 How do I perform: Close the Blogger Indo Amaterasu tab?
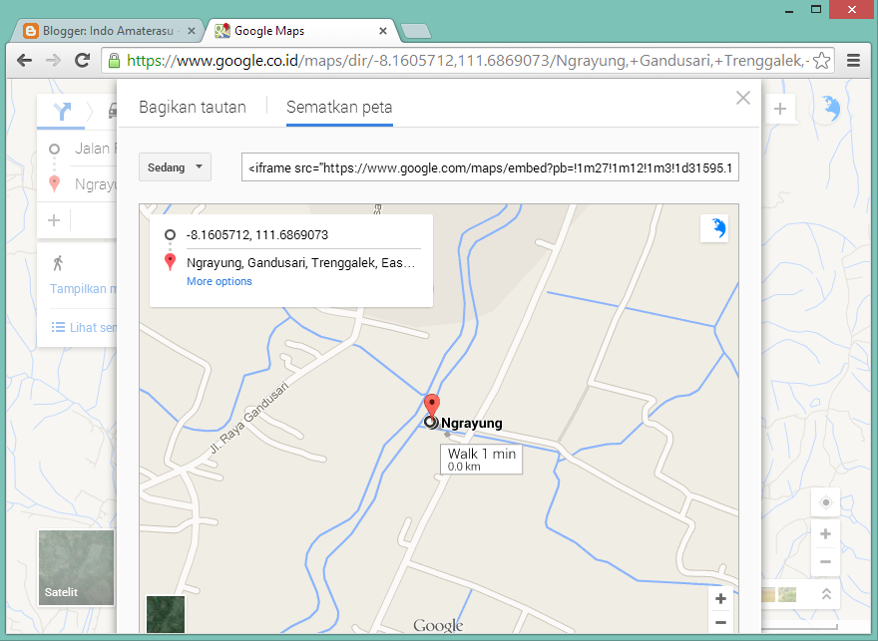tap(192, 31)
